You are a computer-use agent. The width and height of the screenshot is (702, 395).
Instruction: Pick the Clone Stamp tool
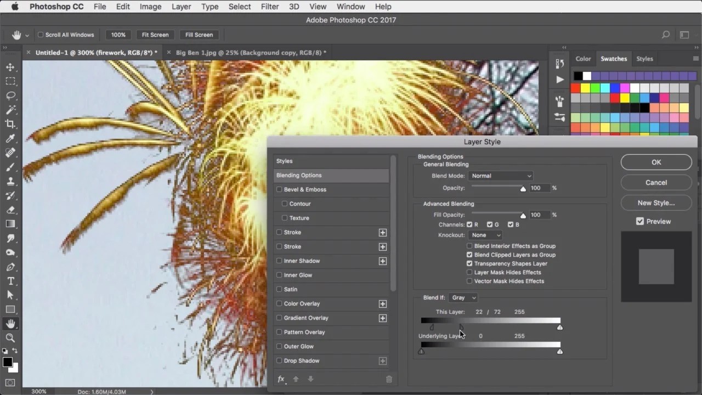point(11,181)
